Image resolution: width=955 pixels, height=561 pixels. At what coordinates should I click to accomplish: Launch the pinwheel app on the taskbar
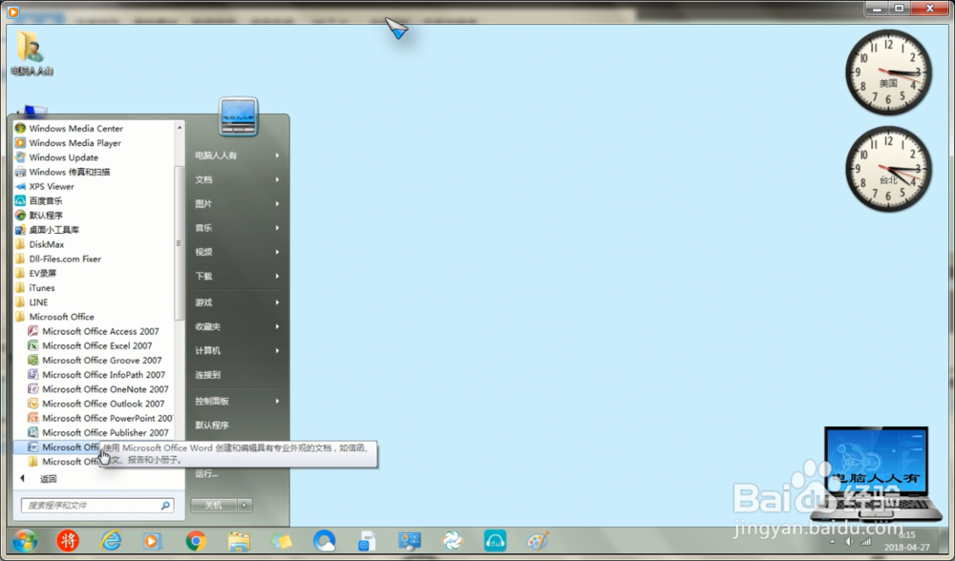[x=452, y=540]
